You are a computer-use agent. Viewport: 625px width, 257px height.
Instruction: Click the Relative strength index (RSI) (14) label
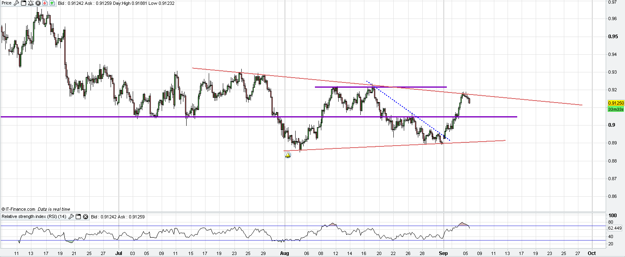pyautogui.click(x=34, y=217)
